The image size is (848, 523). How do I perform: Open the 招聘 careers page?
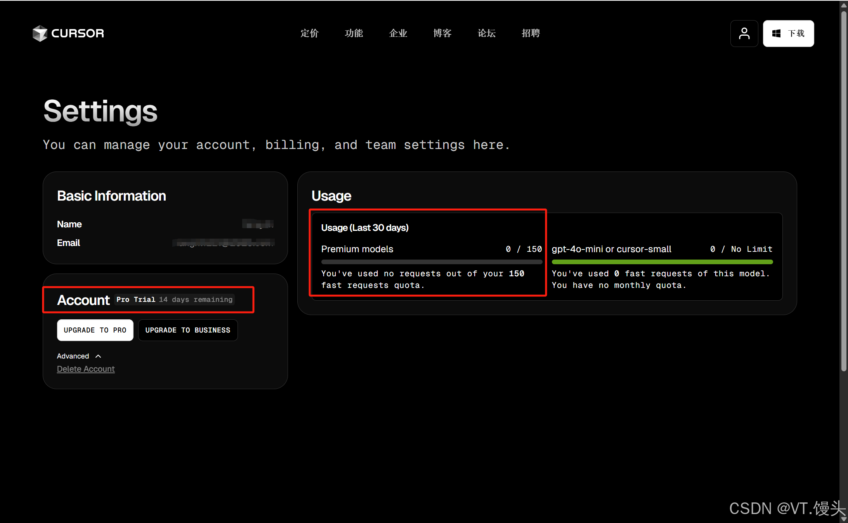[x=531, y=33]
